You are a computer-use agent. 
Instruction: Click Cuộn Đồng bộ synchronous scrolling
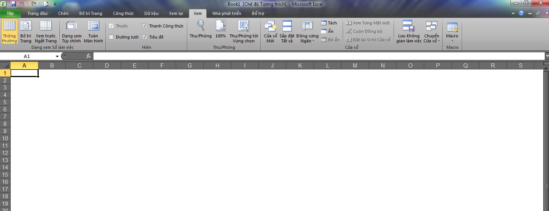[x=364, y=31]
